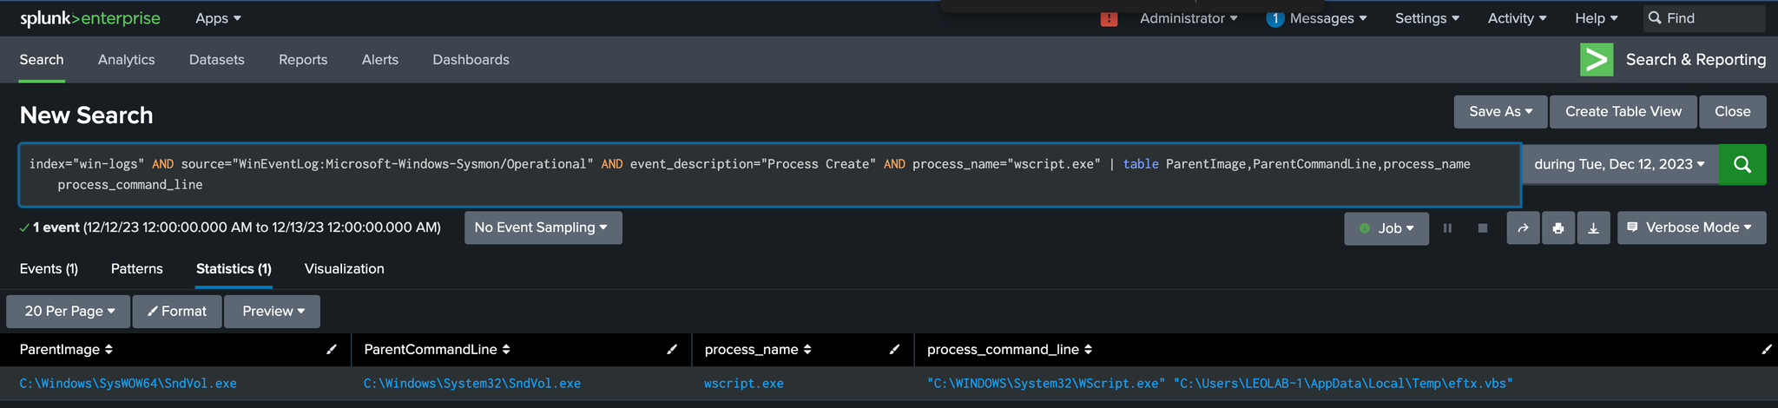
Task: Switch to the Patterns tab
Action: [x=137, y=269]
